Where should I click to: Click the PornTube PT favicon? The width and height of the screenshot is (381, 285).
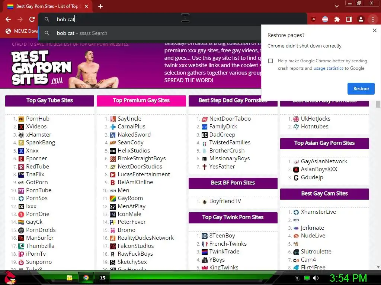(x=21, y=191)
